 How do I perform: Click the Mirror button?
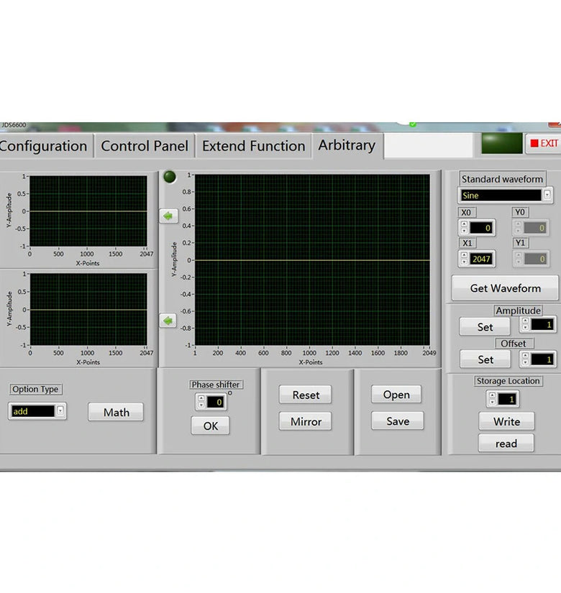tap(306, 421)
